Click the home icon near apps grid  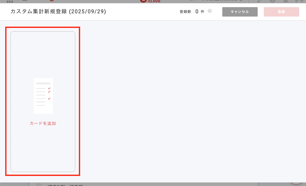(x=25, y=1)
